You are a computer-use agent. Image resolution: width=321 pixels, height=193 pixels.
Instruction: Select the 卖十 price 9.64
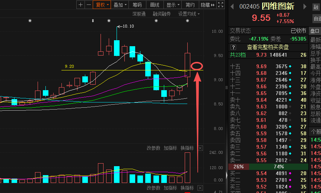click(261, 100)
